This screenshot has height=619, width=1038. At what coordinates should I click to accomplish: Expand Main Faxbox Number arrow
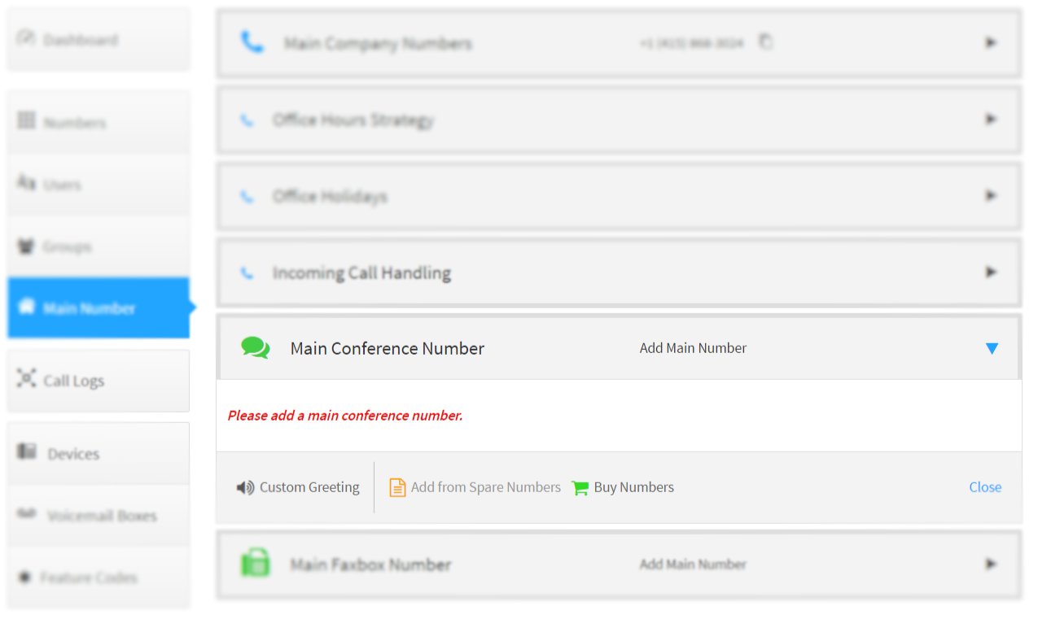991,563
